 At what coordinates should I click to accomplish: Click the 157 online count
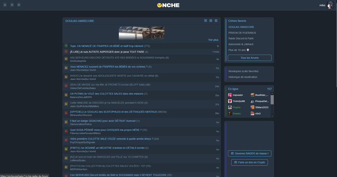coord(269,89)
